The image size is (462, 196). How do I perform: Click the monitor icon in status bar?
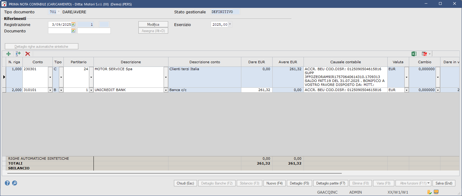tap(436, 192)
